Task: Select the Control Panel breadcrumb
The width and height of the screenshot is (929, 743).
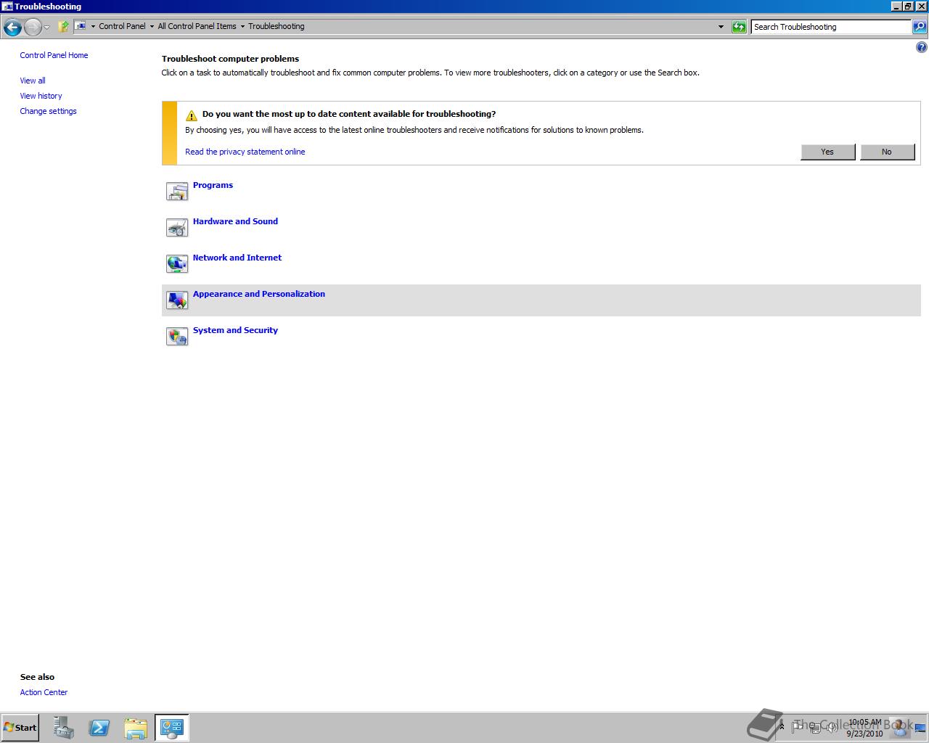Action: click(122, 26)
